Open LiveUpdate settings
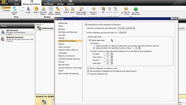The image size is (186, 105). 63,53
